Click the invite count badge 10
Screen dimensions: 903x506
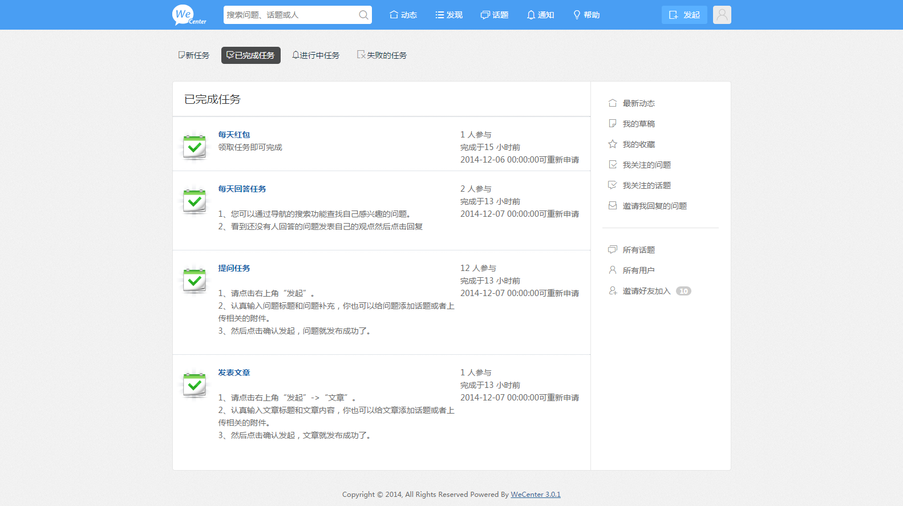[683, 291]
